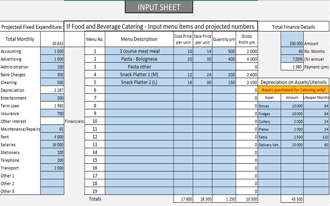Select the 'Total Finance Details' heading

tap(294, 27)
